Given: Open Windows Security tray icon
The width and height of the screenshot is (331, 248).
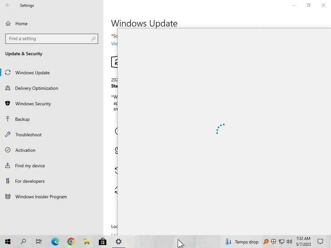Looking at the screenshot, I should pyautogui.click(x=274, y=242).
